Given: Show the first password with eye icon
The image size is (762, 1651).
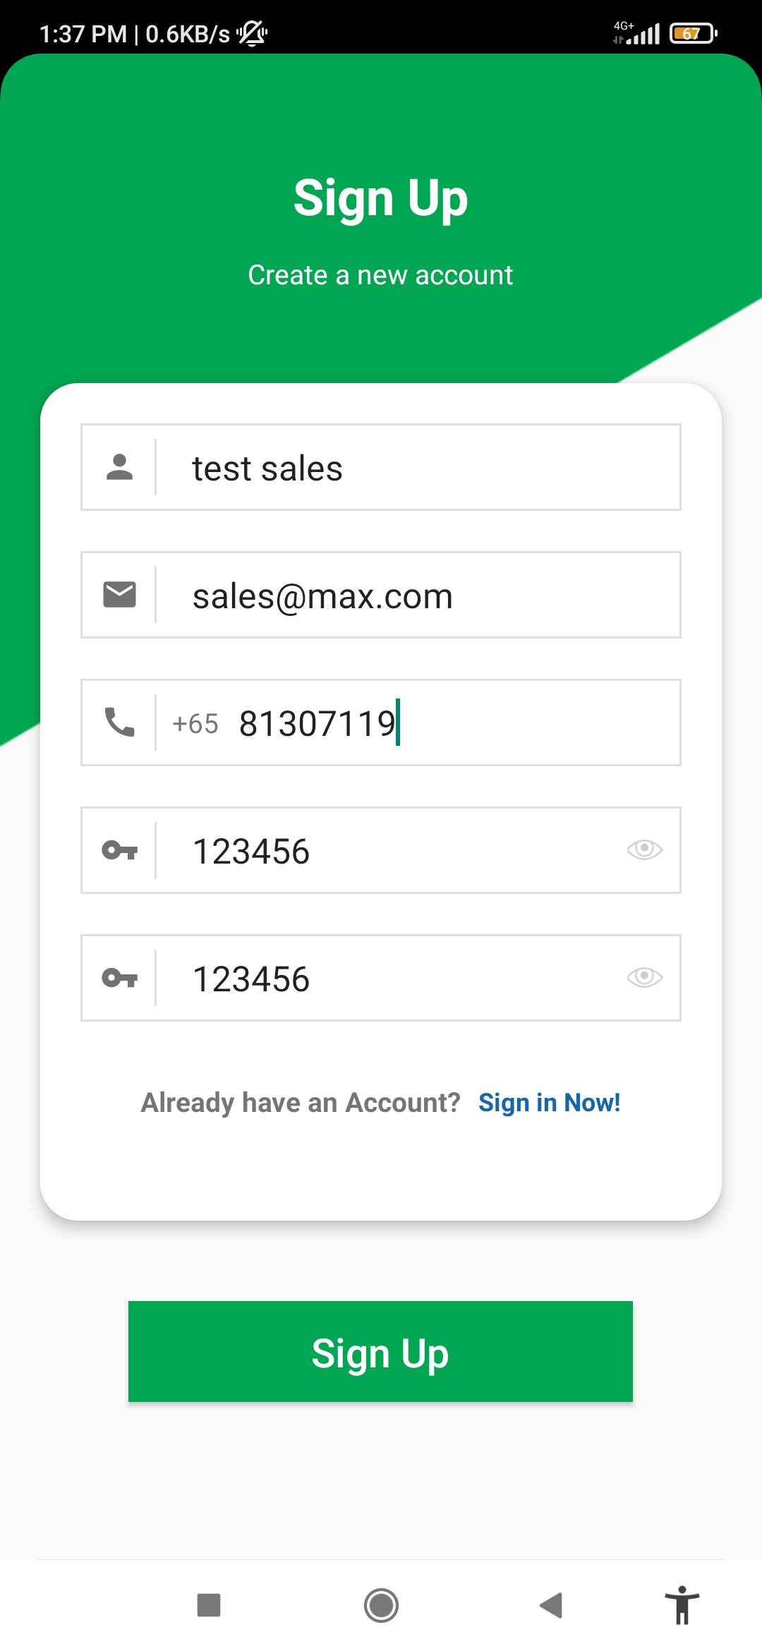Looking at the screenshot, I should click(644, 849).
